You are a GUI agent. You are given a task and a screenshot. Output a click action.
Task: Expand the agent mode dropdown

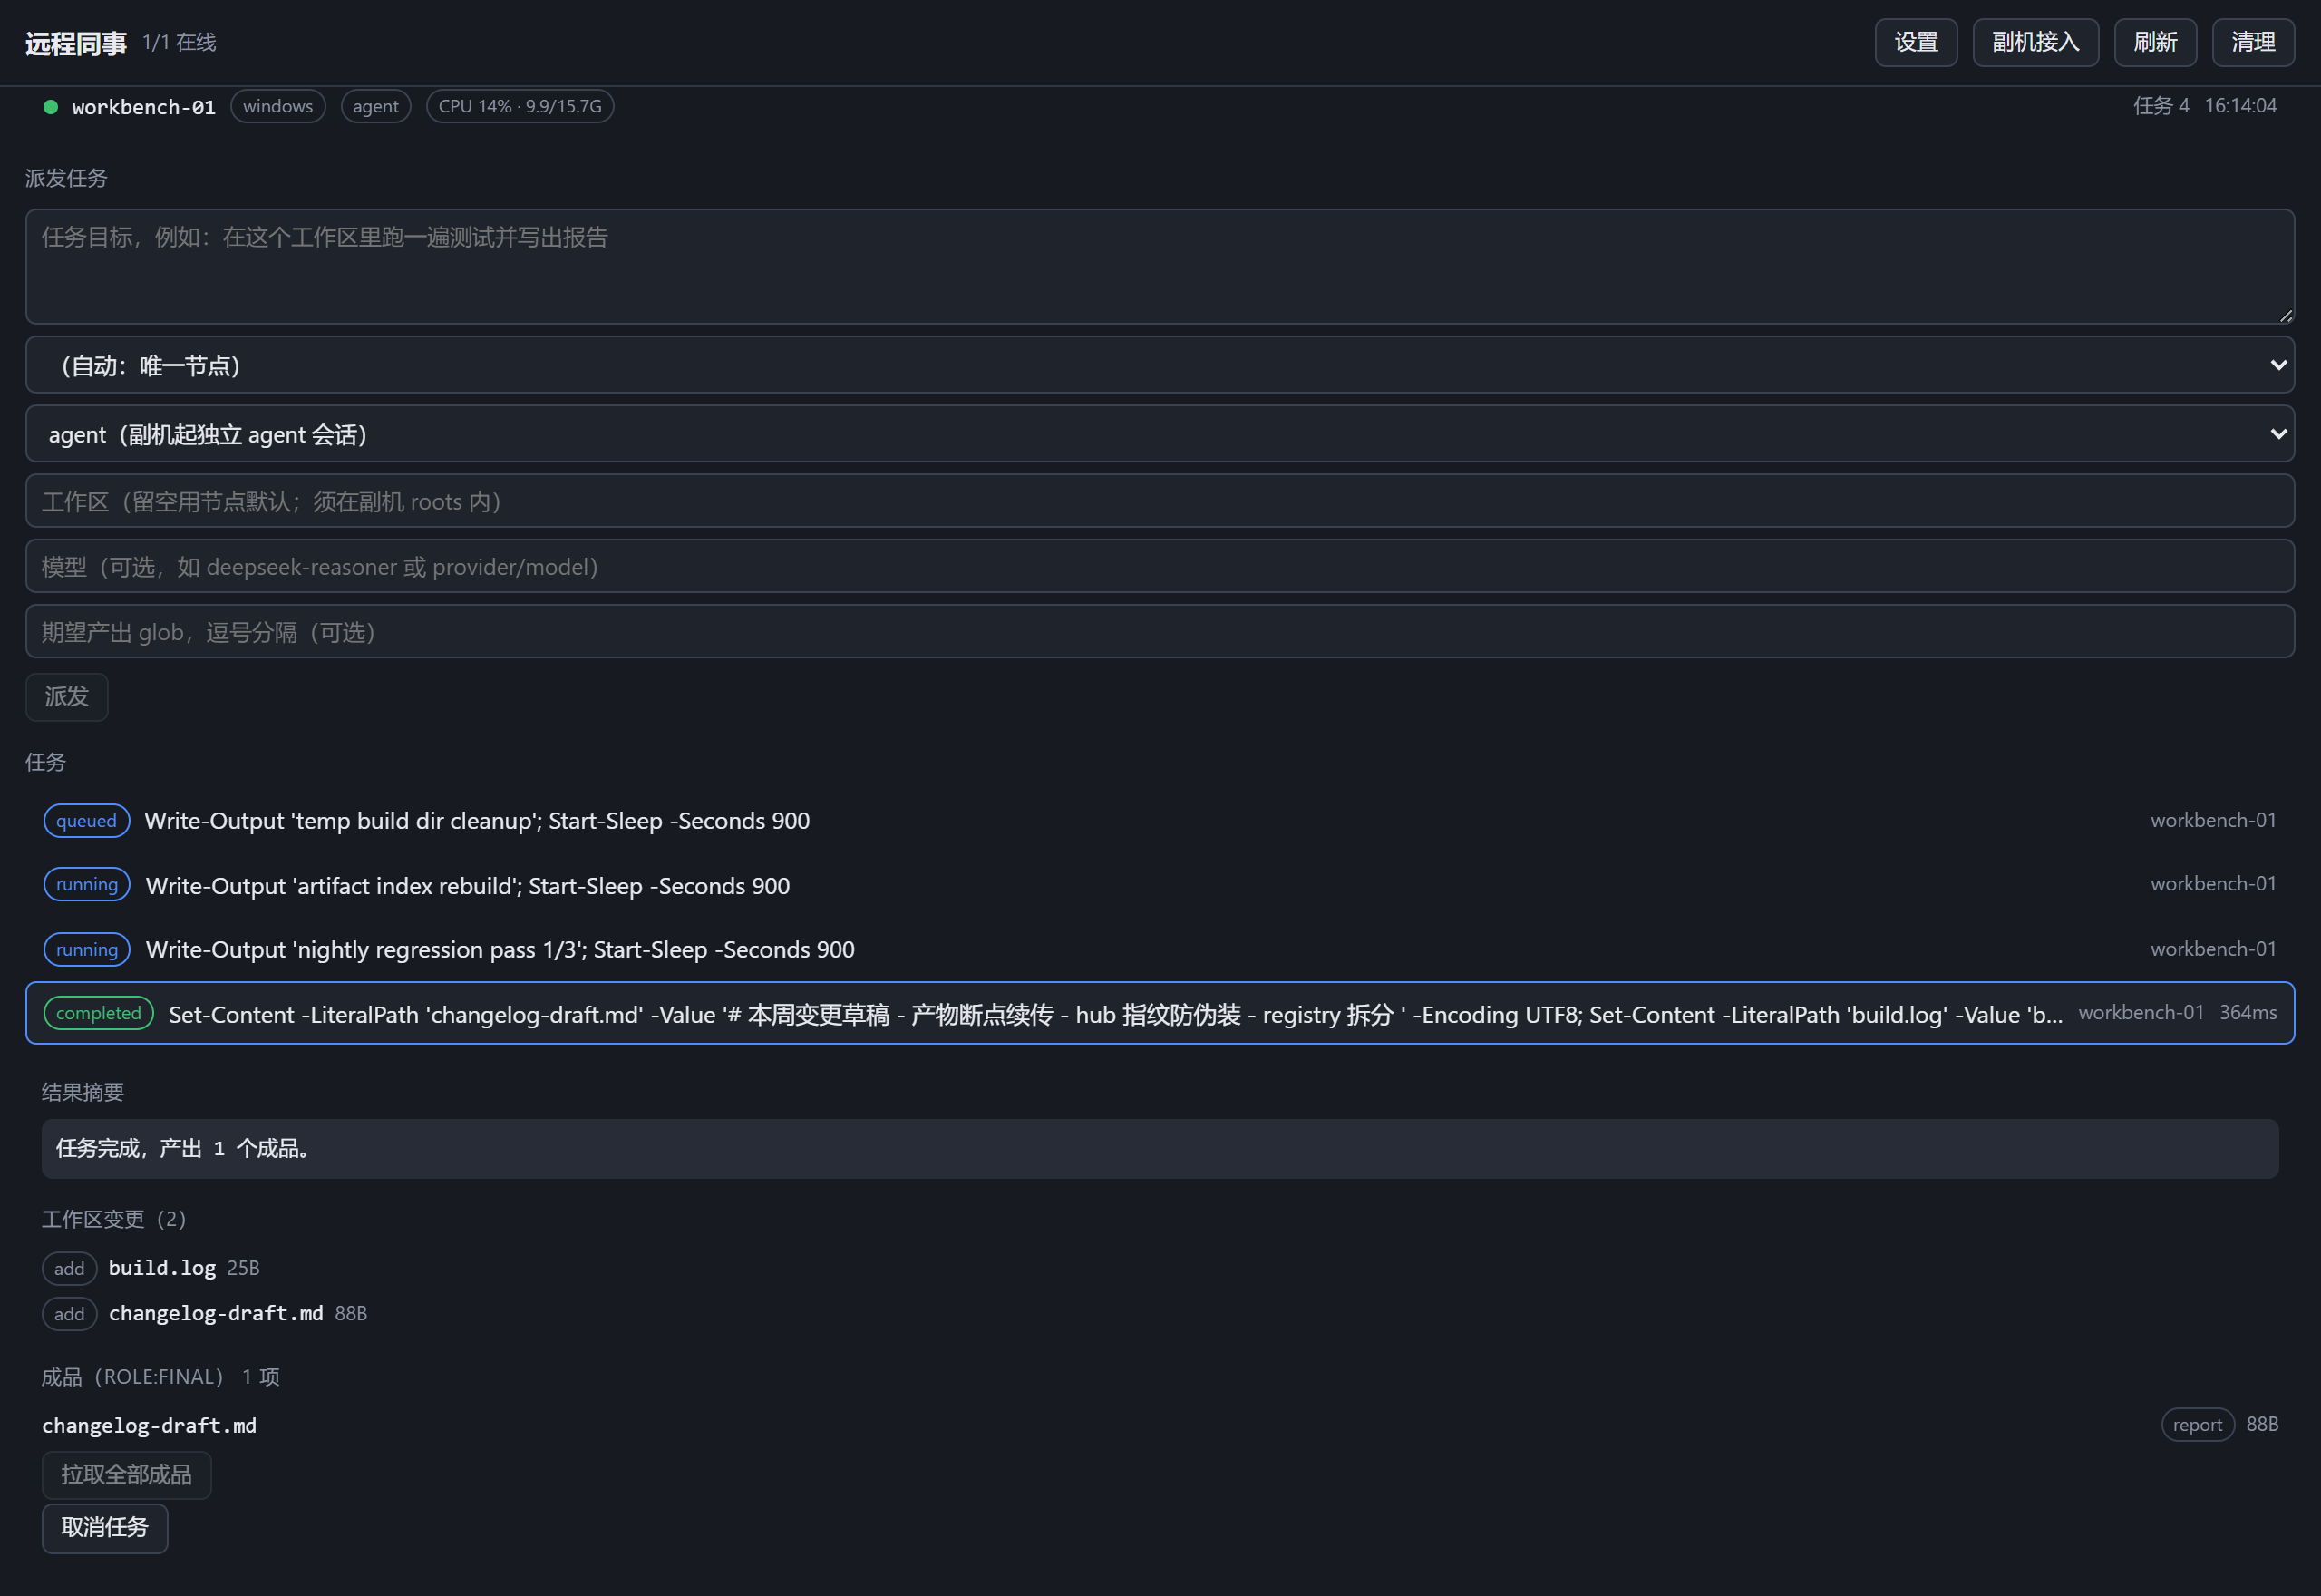pyautogui.click(x=1160, y=434)
